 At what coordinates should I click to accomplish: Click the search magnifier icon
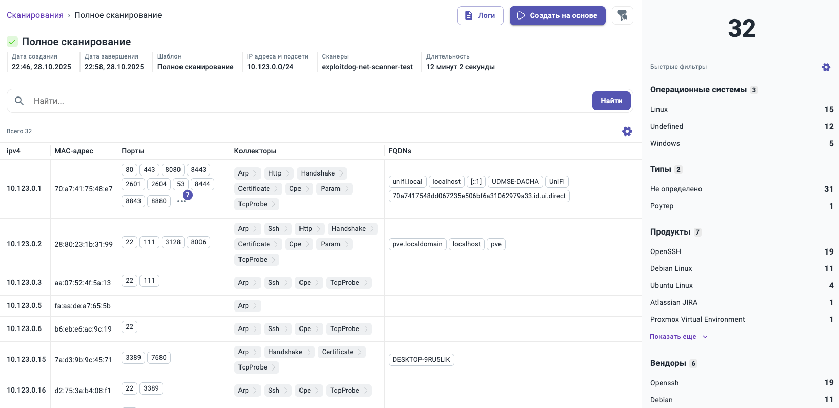pos(19,101)
